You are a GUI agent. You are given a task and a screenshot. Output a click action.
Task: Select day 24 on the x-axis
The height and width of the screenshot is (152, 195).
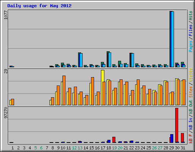(143, 148)
